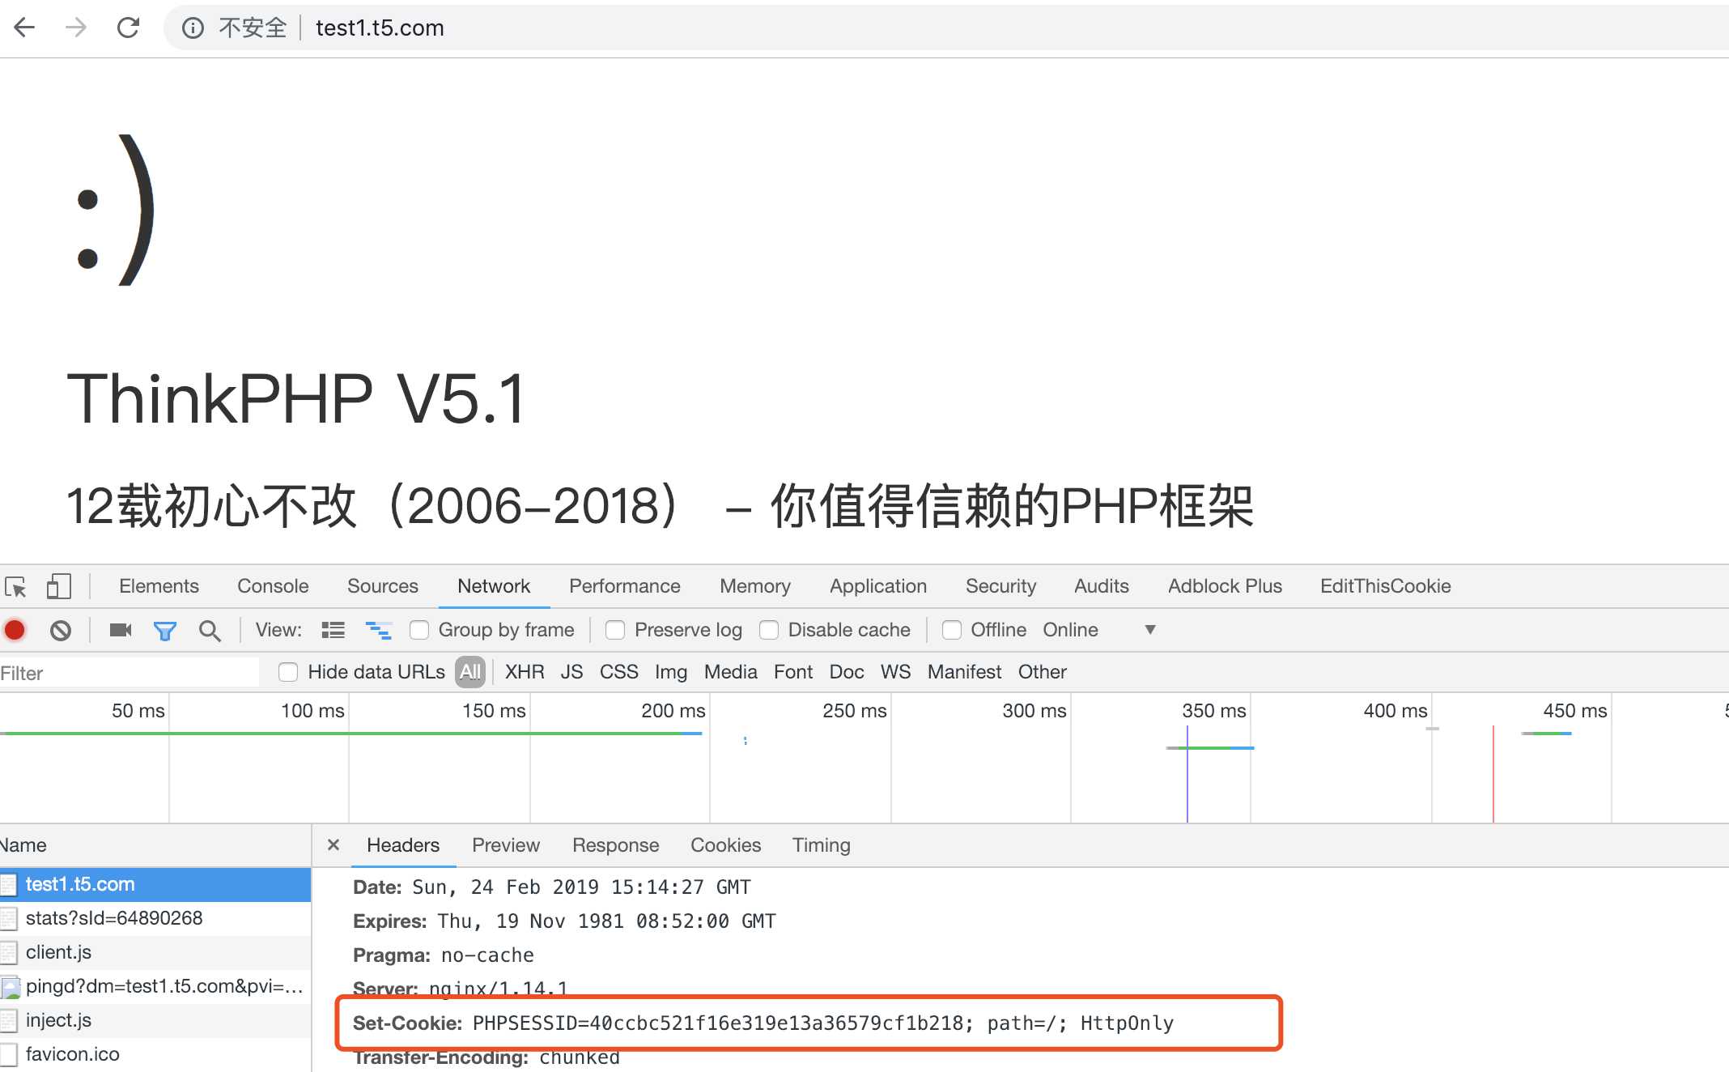Go forward with the browser forward arrow

click(x=76, y=28)
